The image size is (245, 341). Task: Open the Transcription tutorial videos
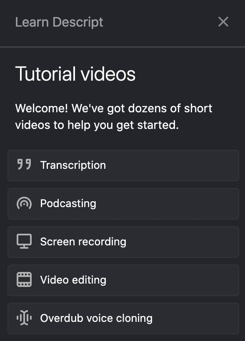[123, 166]
